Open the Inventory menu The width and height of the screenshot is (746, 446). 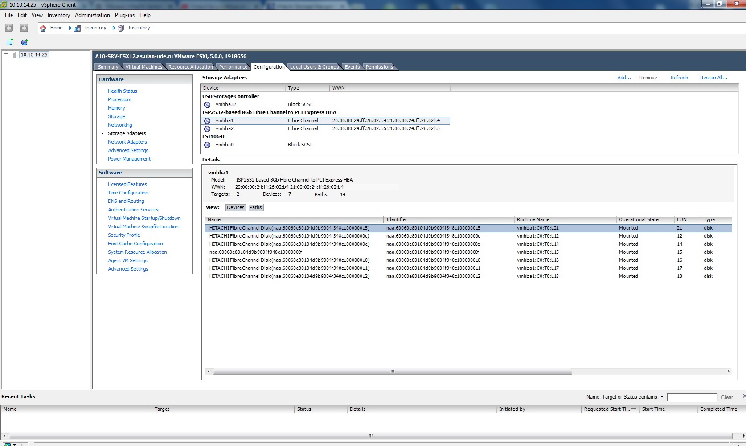(x=59, y=15)
